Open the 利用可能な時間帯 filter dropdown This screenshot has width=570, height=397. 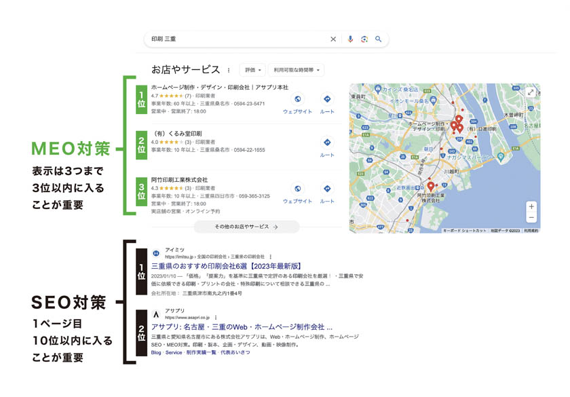[297, 70]
